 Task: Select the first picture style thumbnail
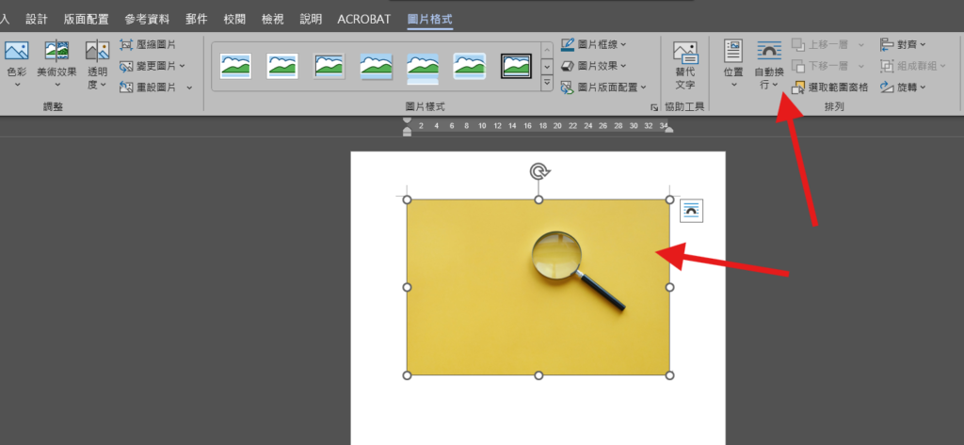click(x=235, y=65)
